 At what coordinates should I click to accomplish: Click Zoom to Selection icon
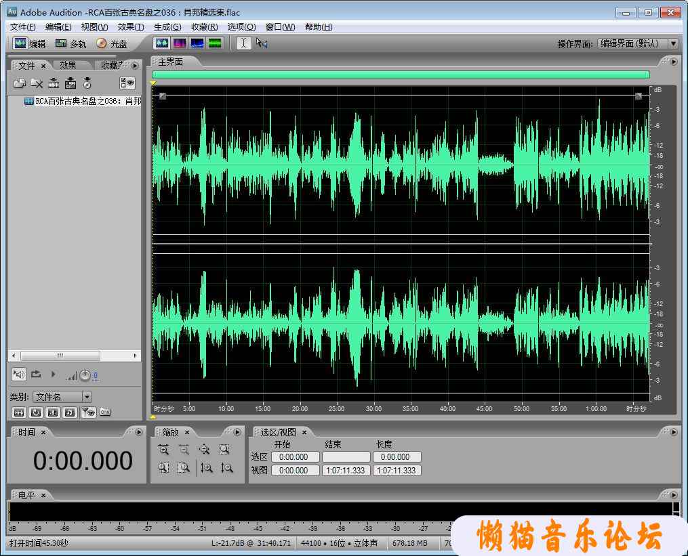point(224,450)
